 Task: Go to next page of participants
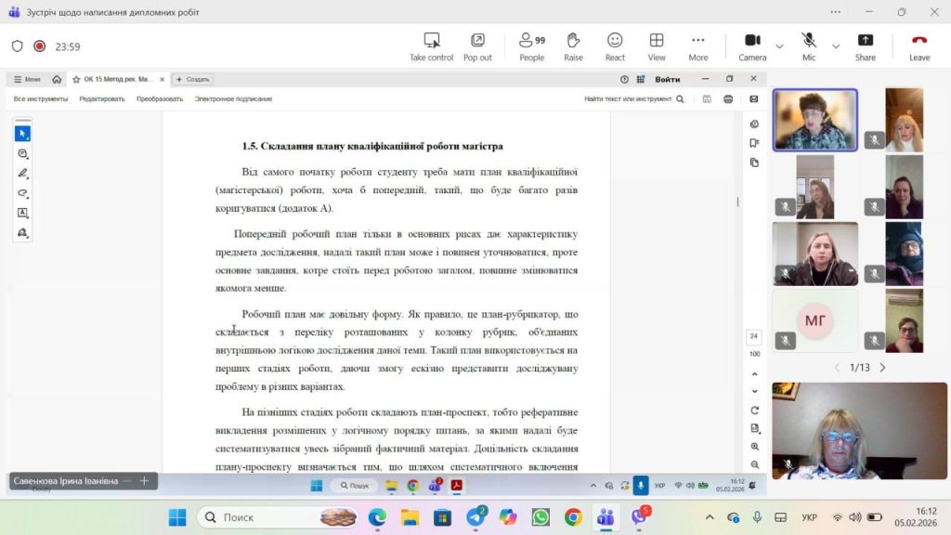(x=882, y=368)
